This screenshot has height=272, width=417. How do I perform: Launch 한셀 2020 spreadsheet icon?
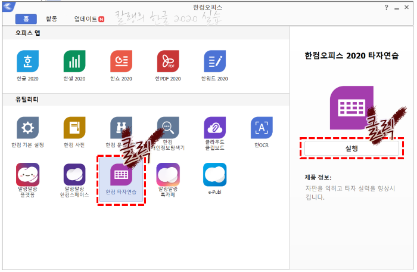(74, 61)
